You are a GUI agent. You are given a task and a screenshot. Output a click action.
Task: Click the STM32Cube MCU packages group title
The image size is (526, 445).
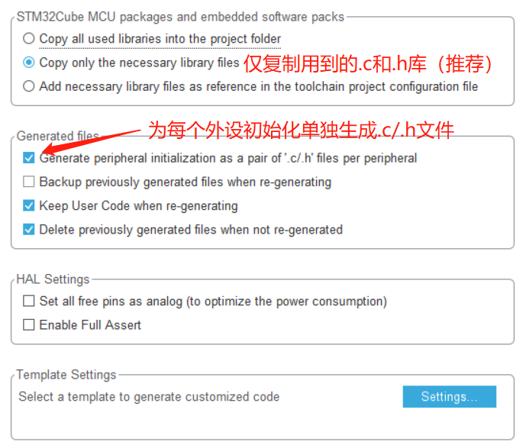coord(180,17)
